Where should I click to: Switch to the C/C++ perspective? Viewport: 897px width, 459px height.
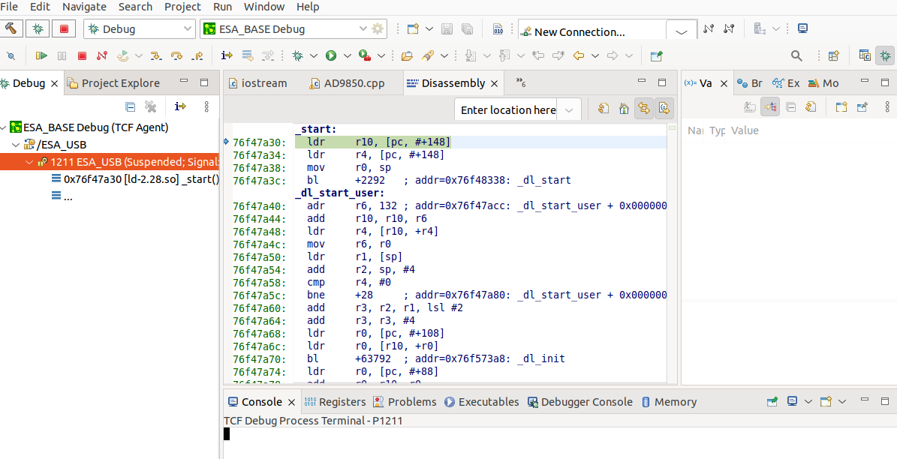tap(865, 55)
